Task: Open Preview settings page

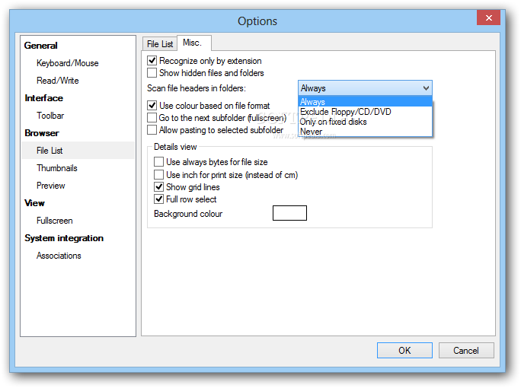Action: 50,186
